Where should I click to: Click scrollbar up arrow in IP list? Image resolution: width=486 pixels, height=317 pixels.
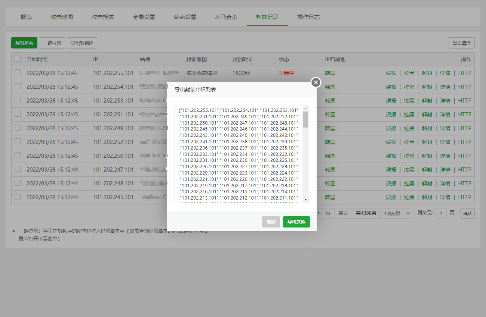(306, 108)
